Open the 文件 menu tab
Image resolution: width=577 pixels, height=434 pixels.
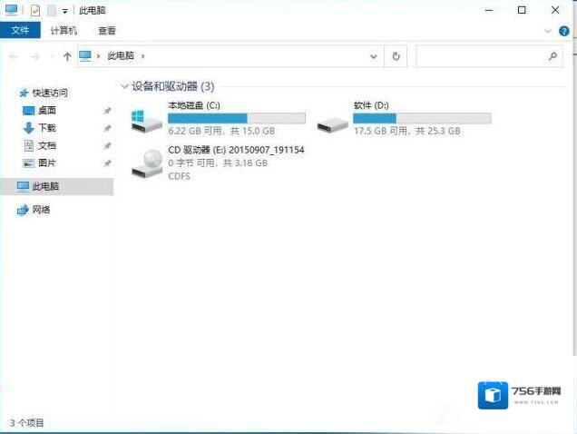click(20, 30)
